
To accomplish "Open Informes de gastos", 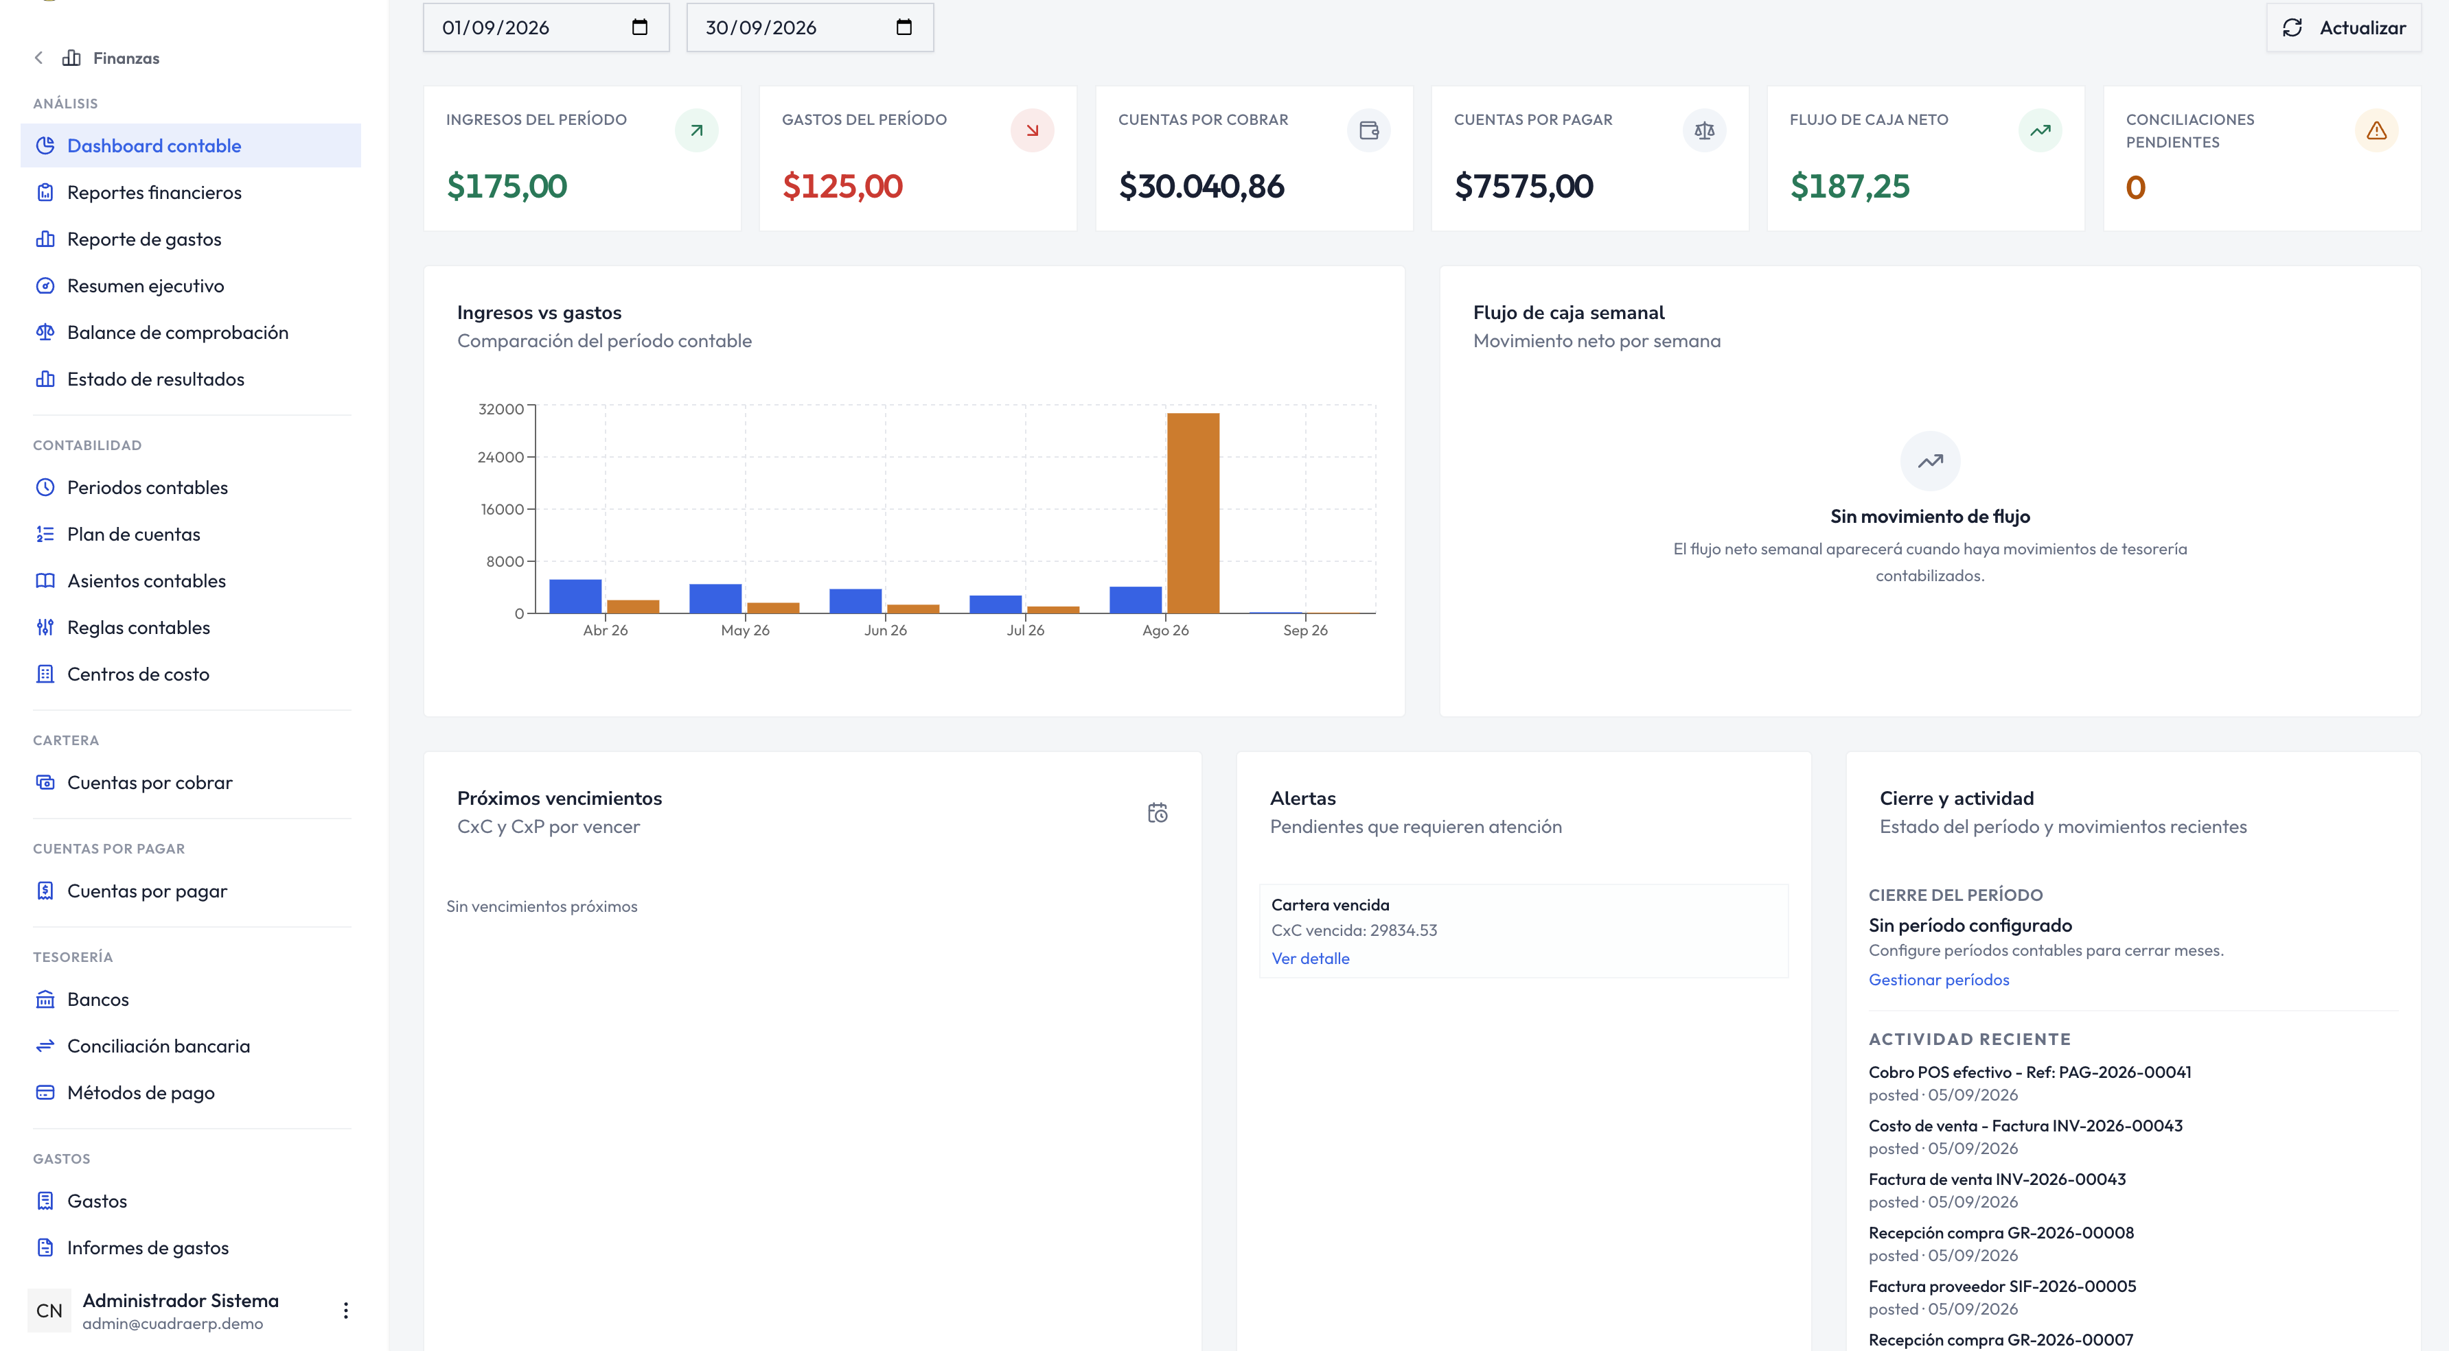I will click(x=190, y=1247).
